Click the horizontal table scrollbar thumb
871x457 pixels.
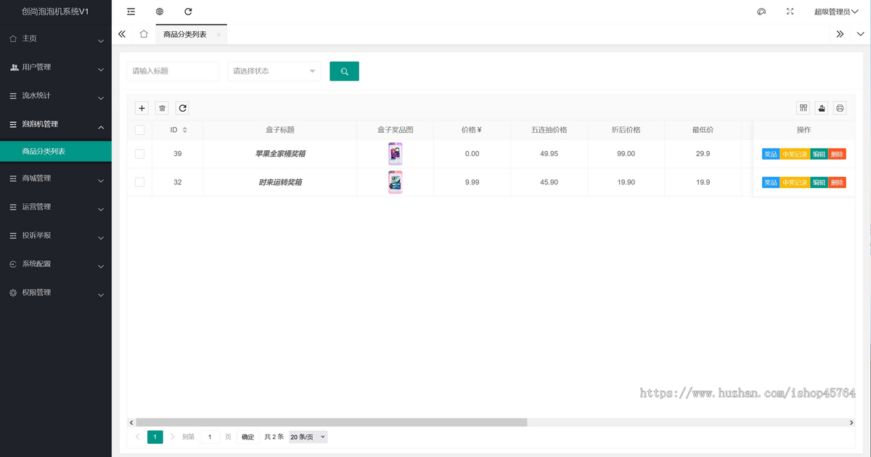point(331,422)
